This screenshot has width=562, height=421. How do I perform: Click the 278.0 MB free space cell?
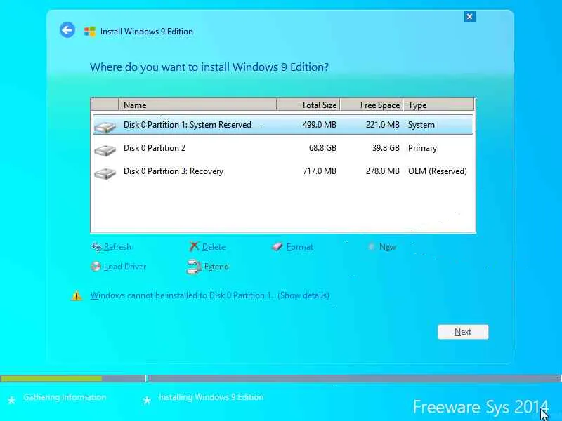click(x=382, y=171)
